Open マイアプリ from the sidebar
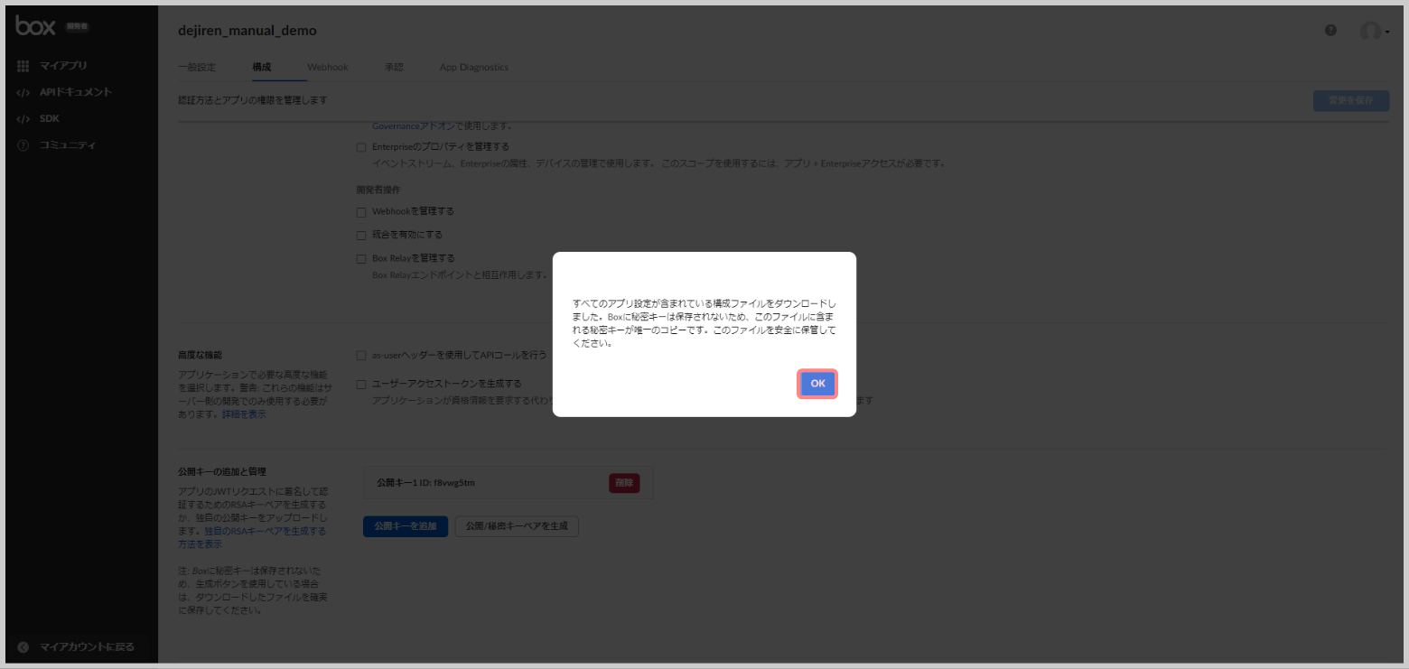This screenshot has width=1409, height=669. (63, 66)
